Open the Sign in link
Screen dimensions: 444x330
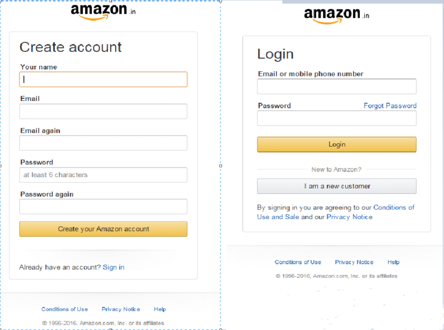coord(113,267)
